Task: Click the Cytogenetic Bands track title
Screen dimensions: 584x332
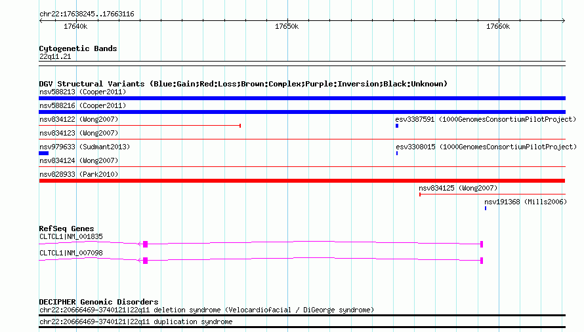Action: [x=78, y=48]
